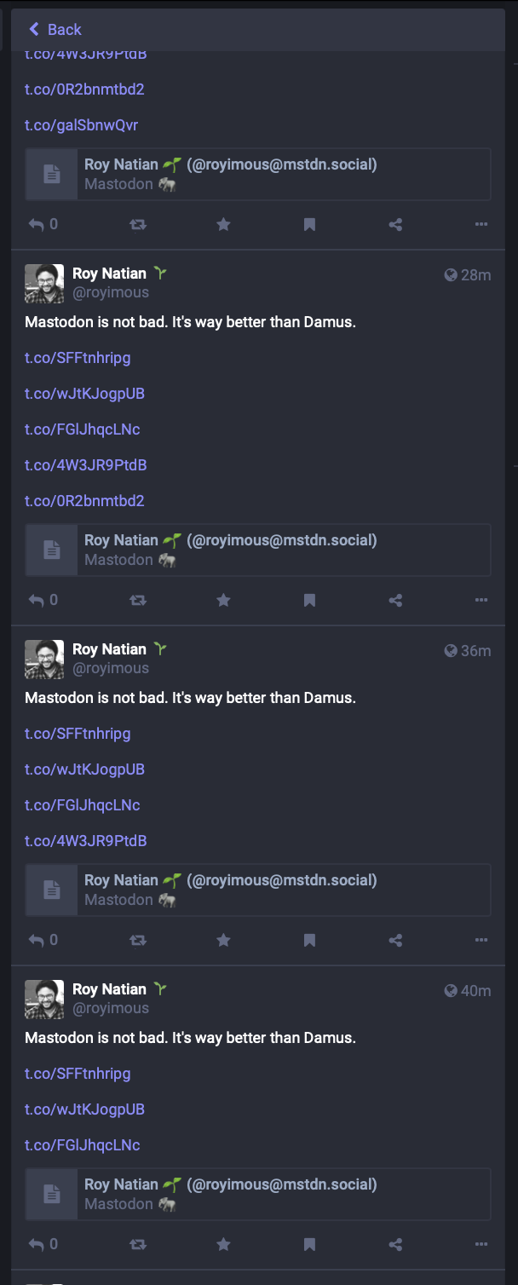Open more options menu on 36m post
The image size is (518, 1285).
tap(481, 941)
